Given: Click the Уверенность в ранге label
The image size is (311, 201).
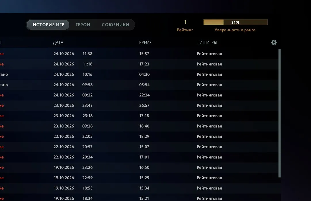Looking at the screenshot, I should [235, 30].
